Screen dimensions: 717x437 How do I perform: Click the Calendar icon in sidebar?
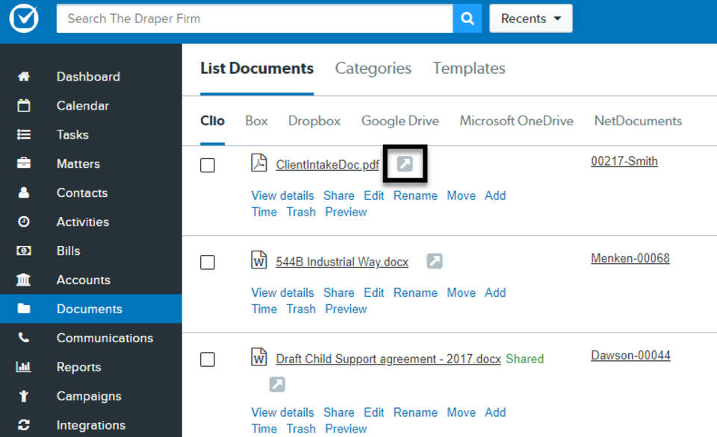(24, 106)
